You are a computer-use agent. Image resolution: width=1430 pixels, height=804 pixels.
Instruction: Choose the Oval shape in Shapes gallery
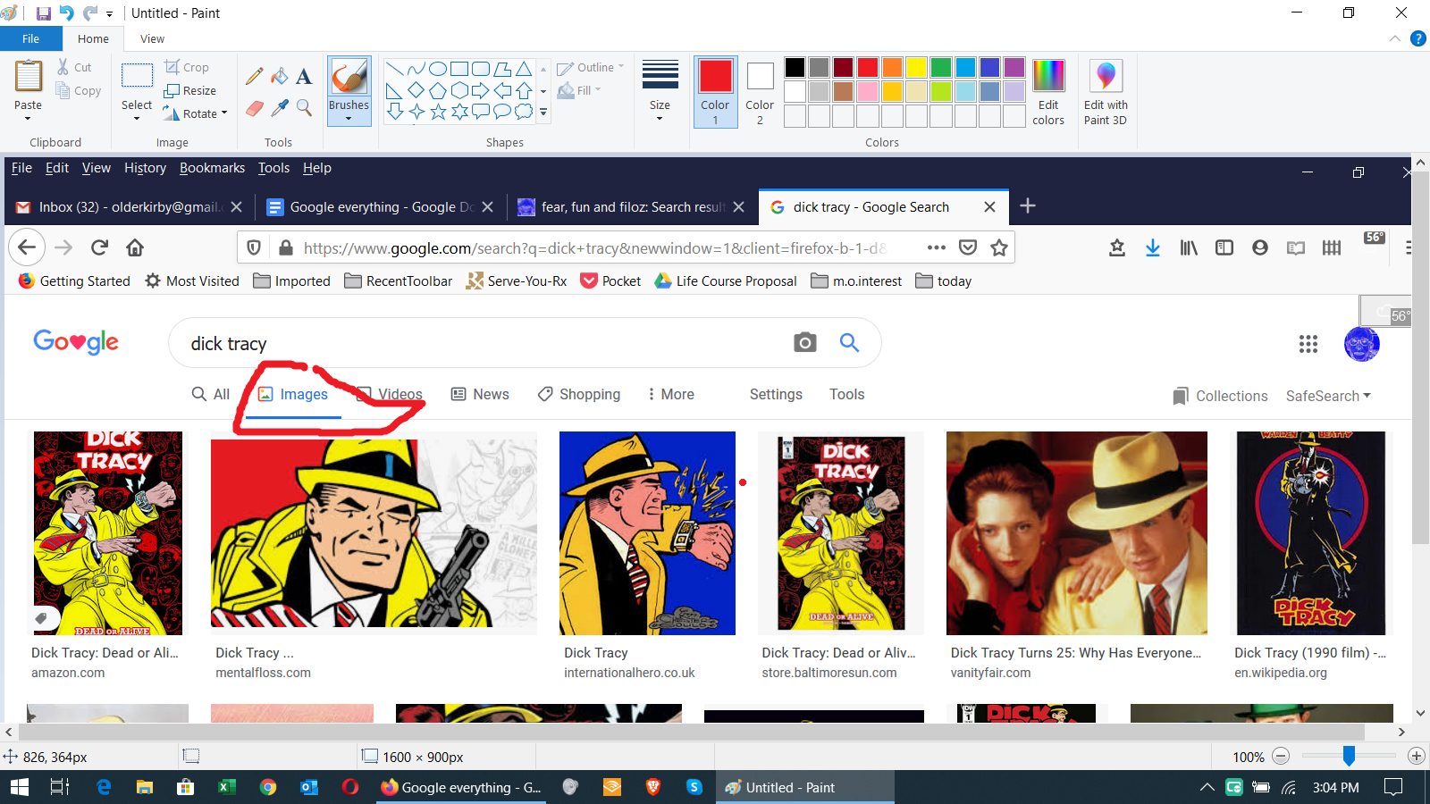tap(438, 69)
